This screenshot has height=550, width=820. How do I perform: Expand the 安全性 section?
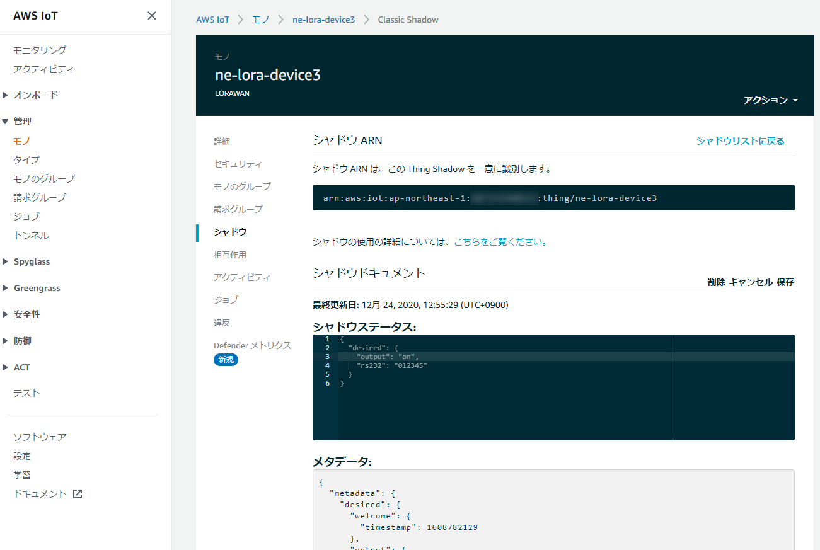click(5, 314)
